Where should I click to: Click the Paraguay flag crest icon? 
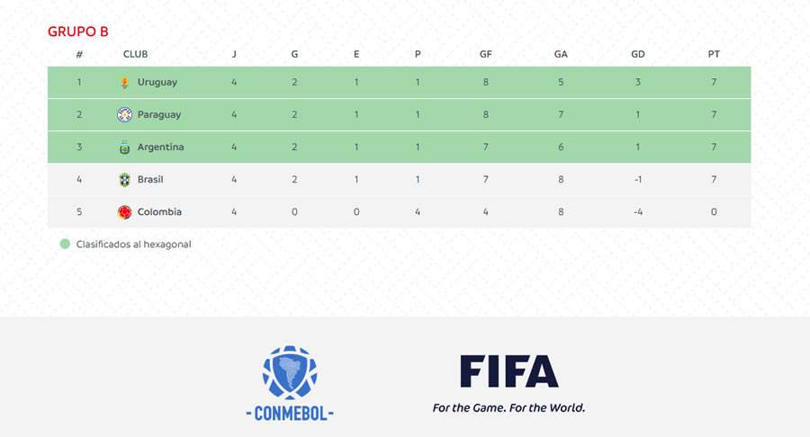124,114
